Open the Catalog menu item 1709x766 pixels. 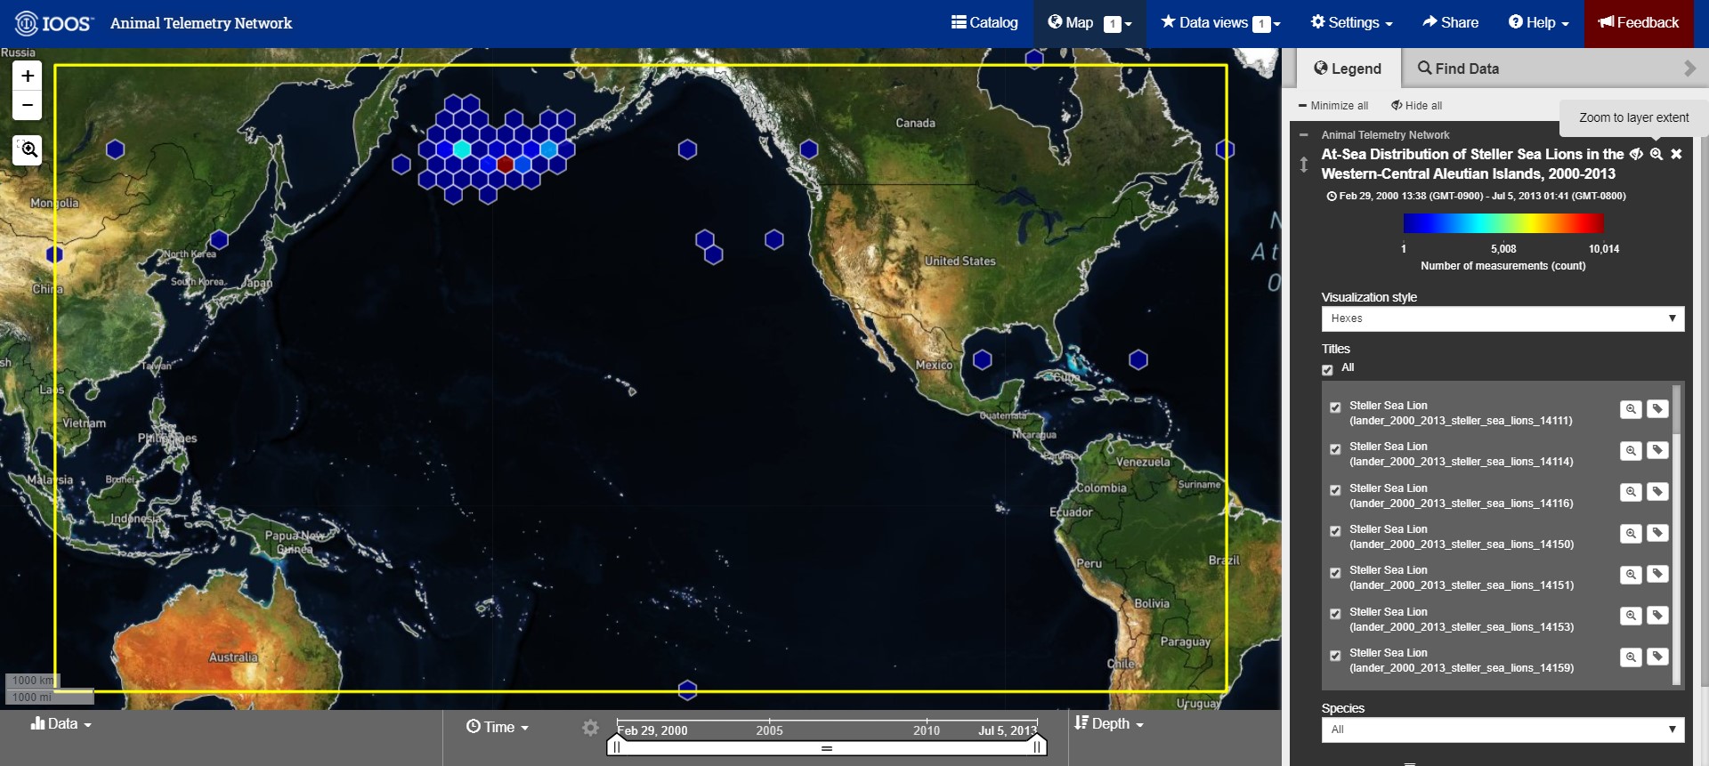pos(984,23)
